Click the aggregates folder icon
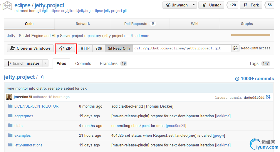Screen dimensions: 280x152 (x=10, y=116)
